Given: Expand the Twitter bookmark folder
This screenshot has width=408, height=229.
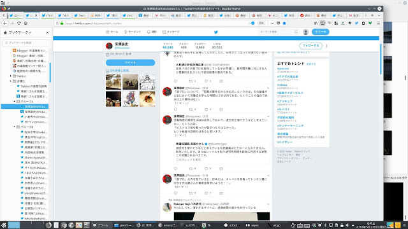Looking at the screenshot, I should click(11, 76).
